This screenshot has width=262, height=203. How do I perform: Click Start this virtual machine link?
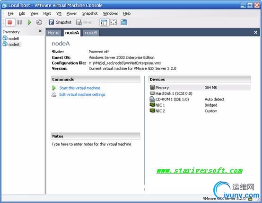point(80,88)
